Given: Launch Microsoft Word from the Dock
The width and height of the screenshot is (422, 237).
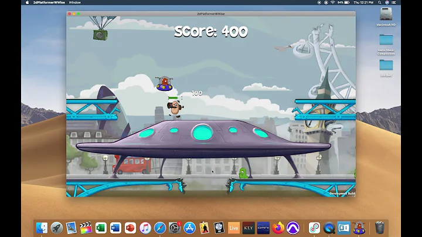Looking at the screenshot, I should [x=115, y=228].
